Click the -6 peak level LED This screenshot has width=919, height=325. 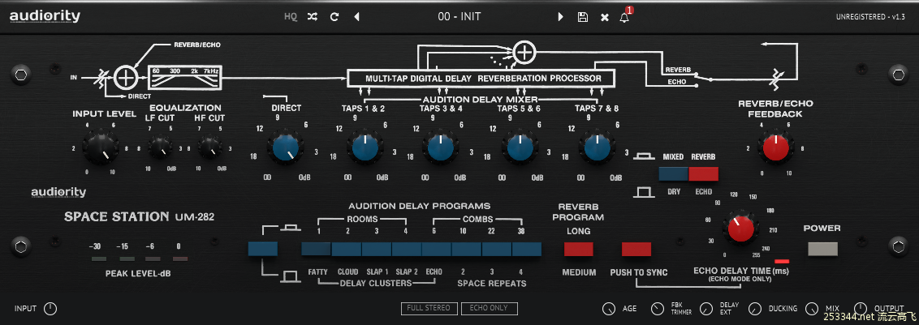coord(153,259)
